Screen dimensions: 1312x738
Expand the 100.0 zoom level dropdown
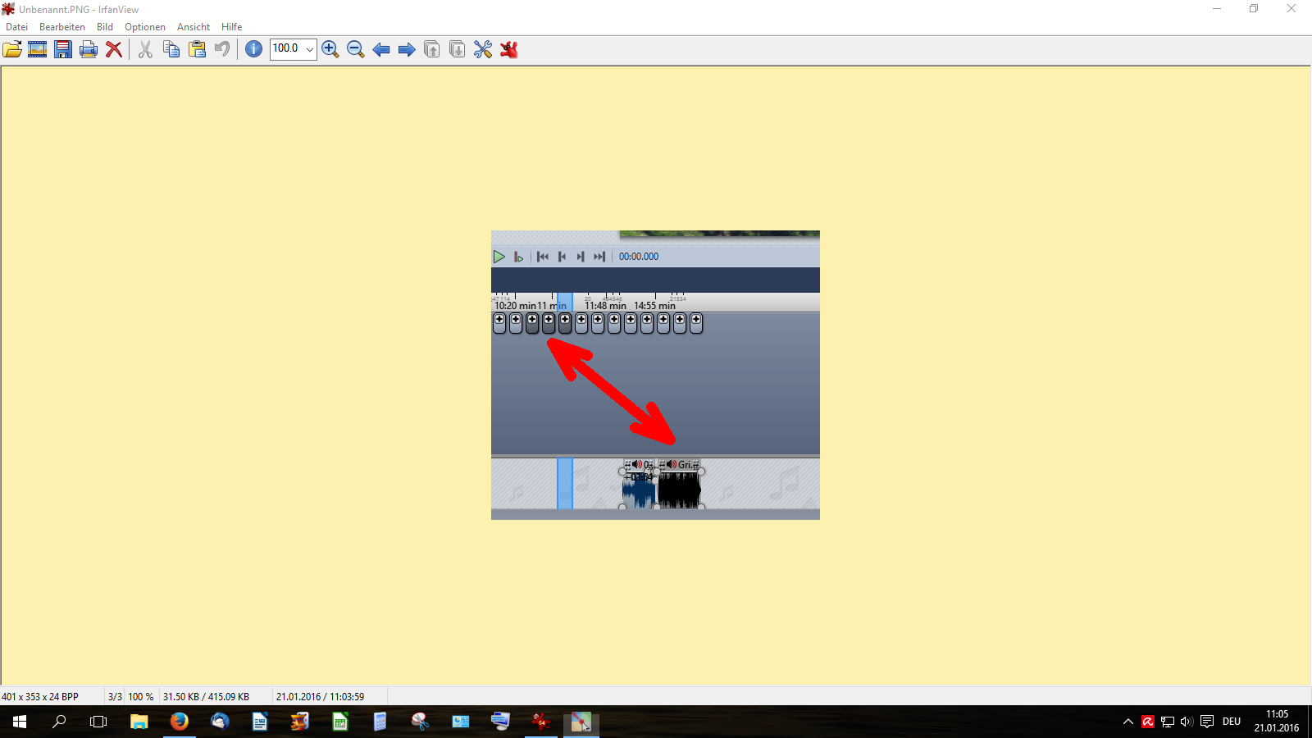pos(309,49)
